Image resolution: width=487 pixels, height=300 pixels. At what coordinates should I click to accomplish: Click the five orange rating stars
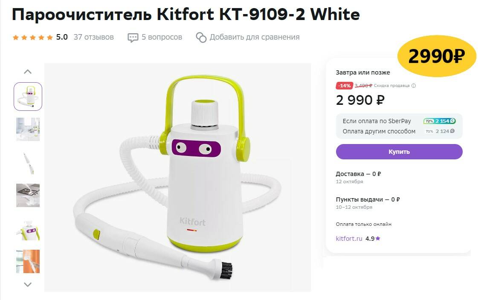[32, 37]
